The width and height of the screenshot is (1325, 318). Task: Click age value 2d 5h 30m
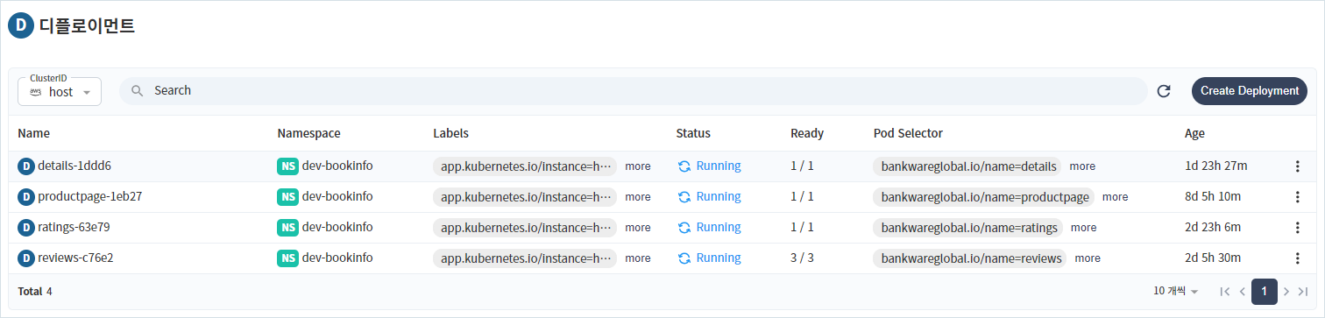click(x=1213, y=258)
